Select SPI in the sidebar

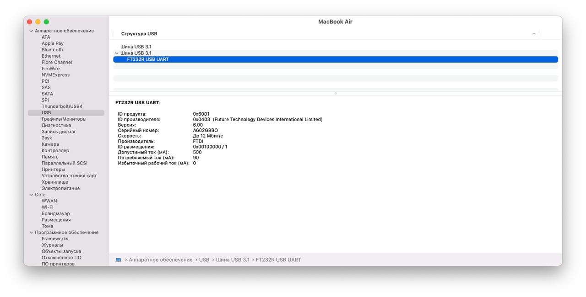click(x=45, y=100)
